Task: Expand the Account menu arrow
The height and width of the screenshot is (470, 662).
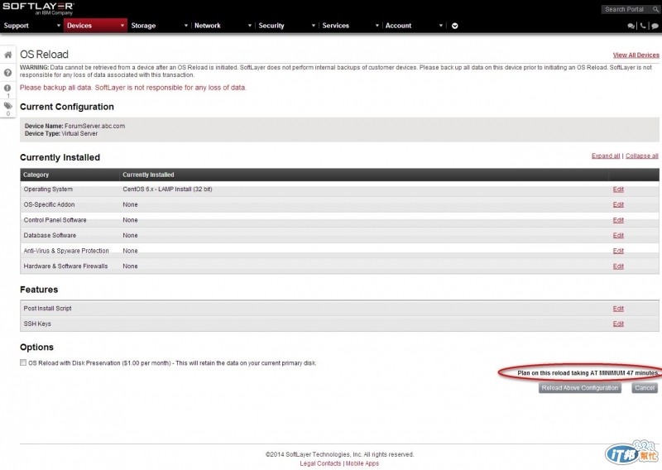Action: [441, 26]
